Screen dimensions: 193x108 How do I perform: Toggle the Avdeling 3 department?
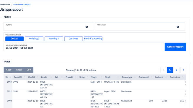[34, 39]
